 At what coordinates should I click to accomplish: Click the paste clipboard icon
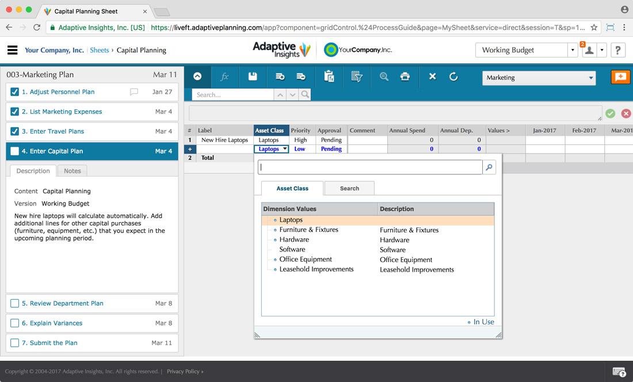(329, 77)
